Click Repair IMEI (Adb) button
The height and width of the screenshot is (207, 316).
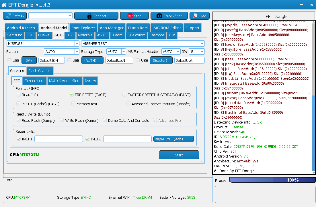pos(173,139)
